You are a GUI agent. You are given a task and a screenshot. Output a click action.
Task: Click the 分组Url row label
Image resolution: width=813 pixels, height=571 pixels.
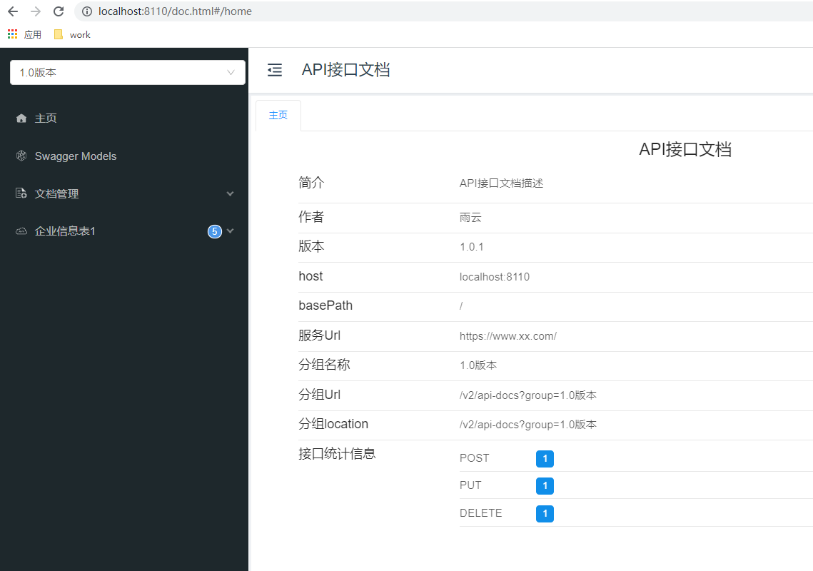point(319,395)
